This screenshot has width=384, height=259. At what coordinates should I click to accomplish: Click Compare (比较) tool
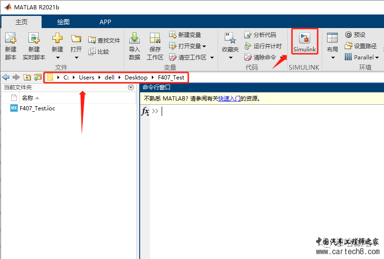(x=99, y=52)
